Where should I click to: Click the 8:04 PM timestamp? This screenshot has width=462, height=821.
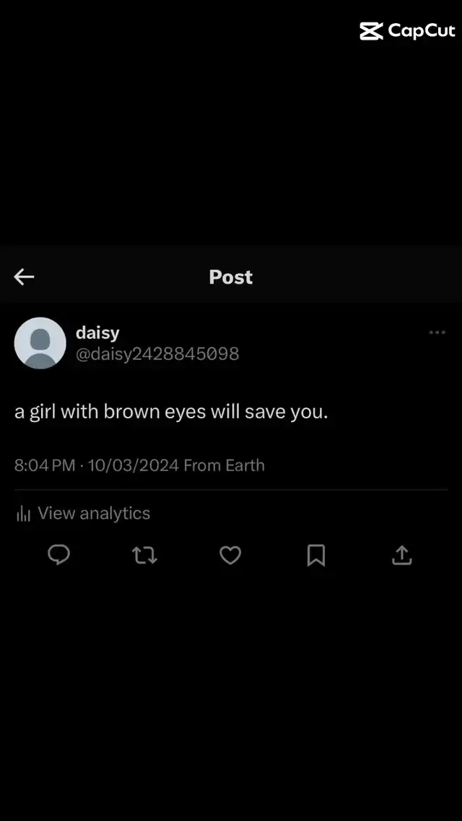coord(45,465)
